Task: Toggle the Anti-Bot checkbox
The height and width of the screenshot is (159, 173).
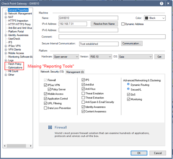Action: tap(83, 85)
